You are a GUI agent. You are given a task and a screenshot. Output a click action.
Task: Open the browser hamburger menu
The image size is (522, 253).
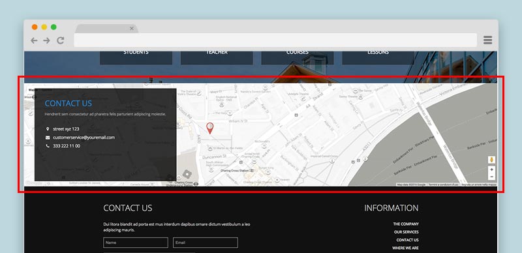(x=487, y=40)
